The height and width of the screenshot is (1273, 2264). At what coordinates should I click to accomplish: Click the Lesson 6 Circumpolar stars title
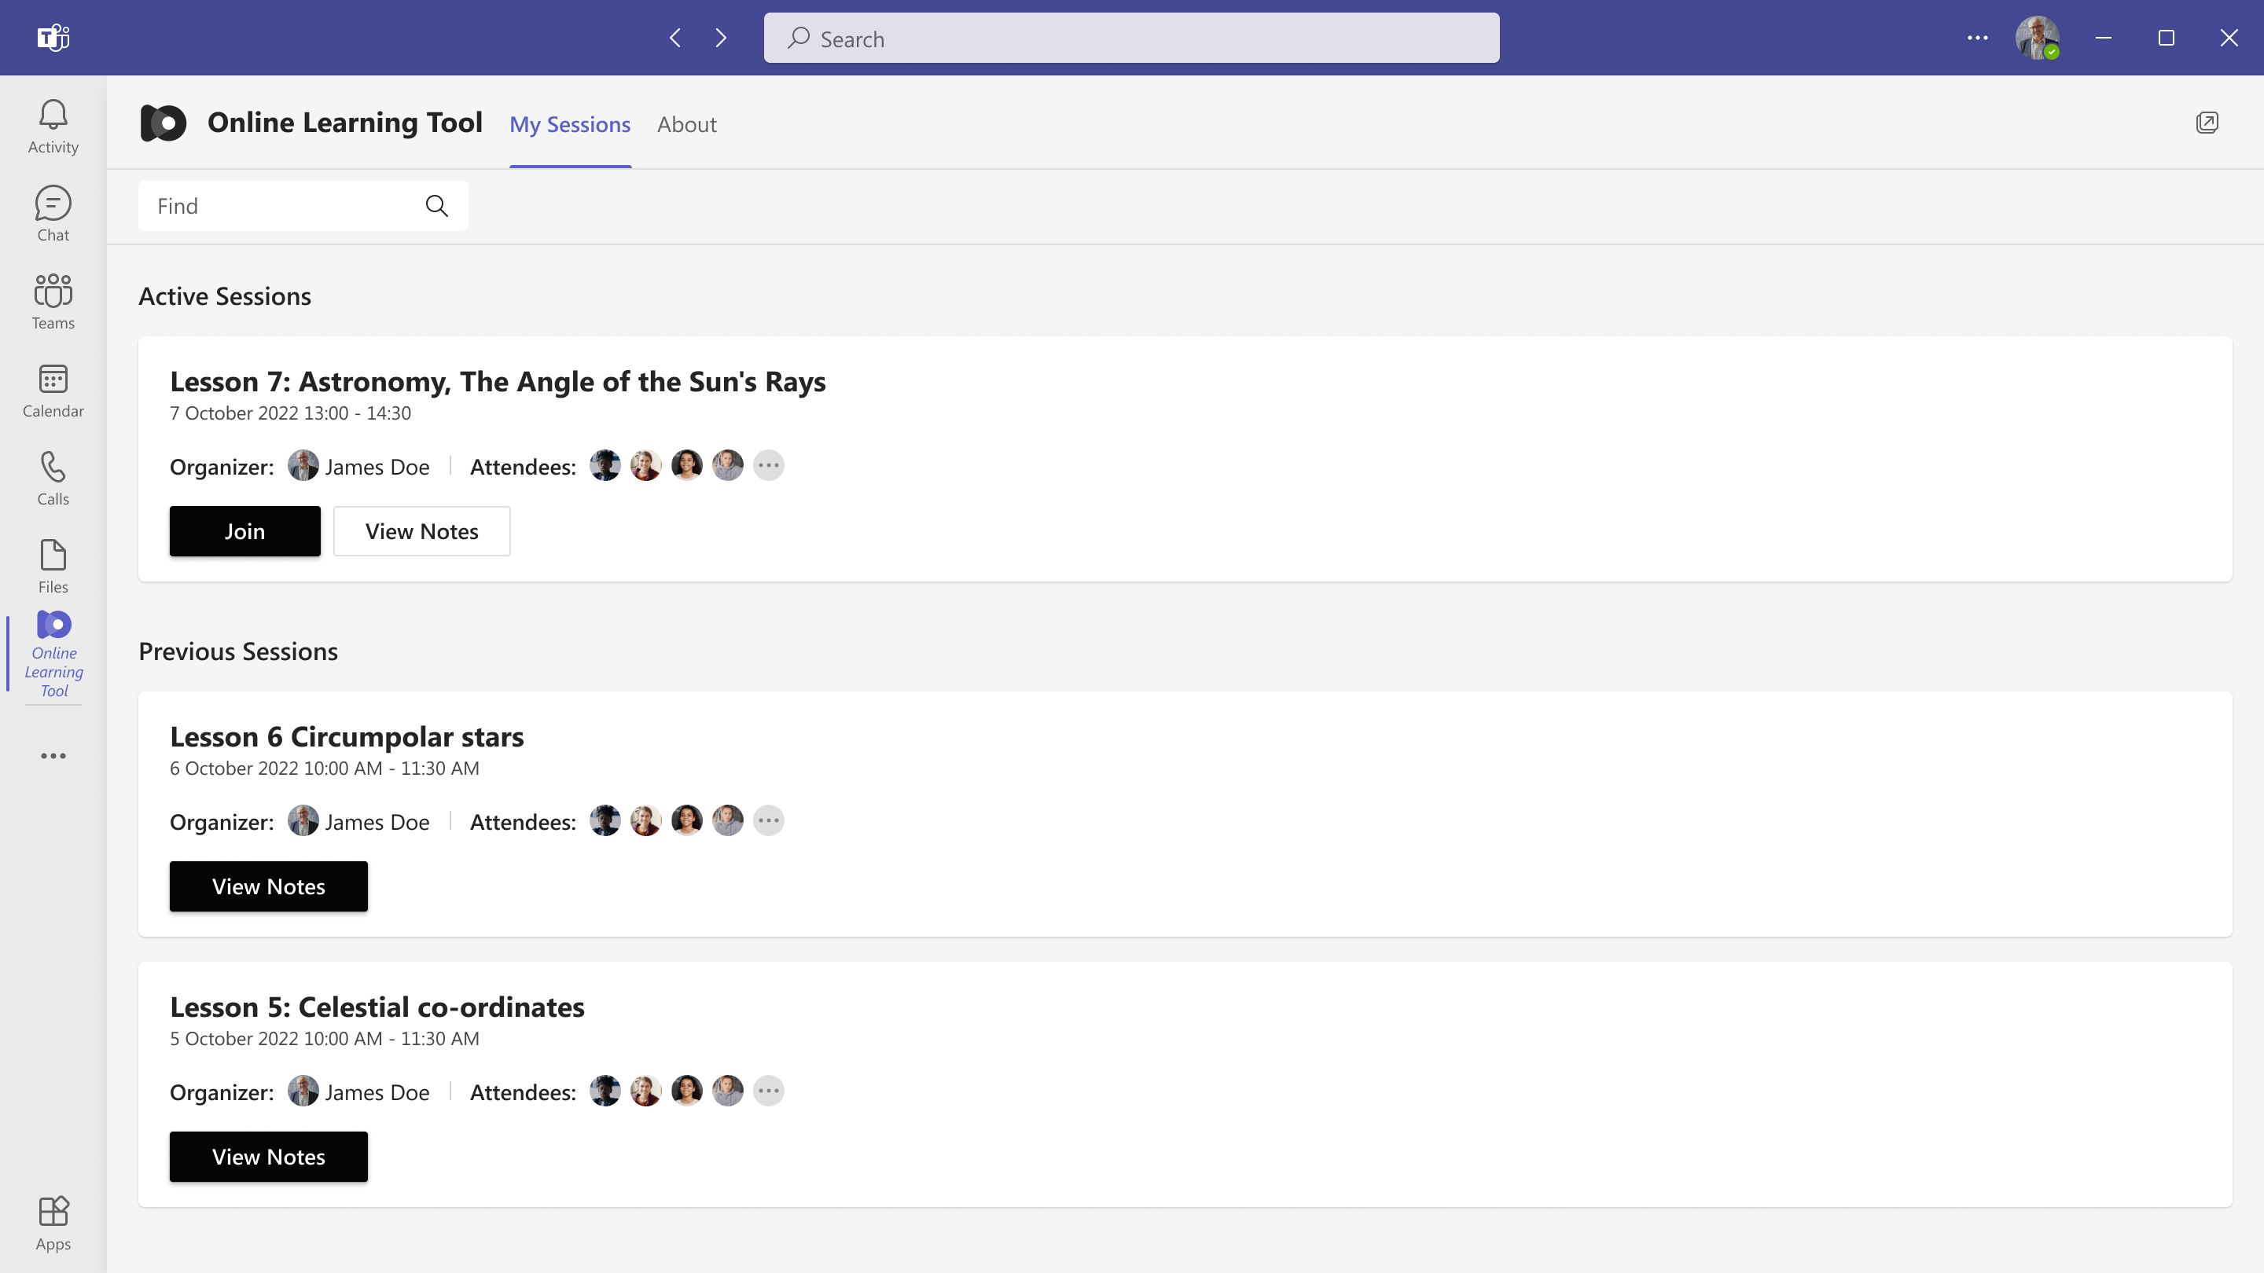point(346,736)
